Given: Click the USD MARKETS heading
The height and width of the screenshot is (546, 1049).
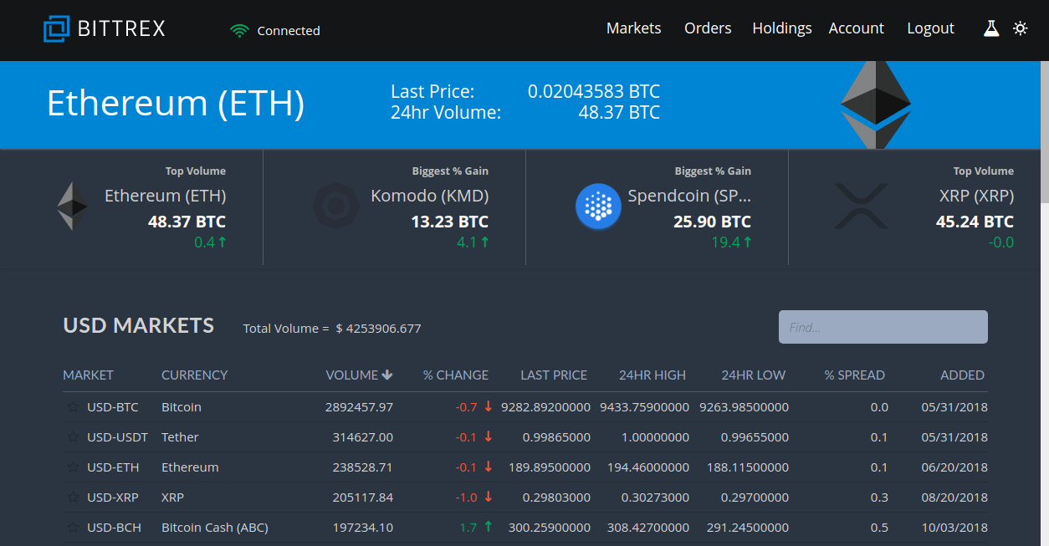Looking at the screenshot, I should 139,325.
